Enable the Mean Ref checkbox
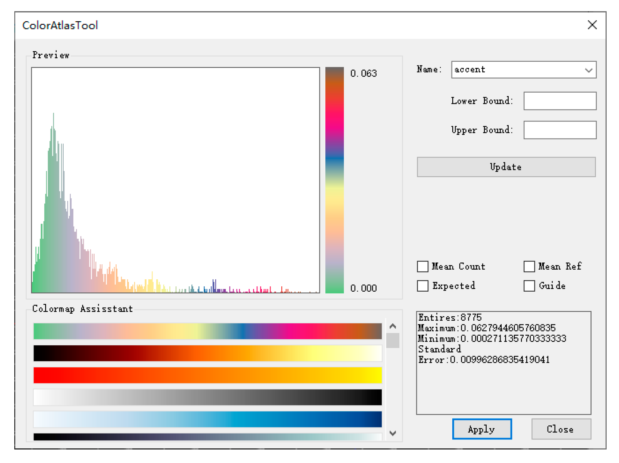Image resolution: width=619 pixels, height=463 pixels. (528, 266)
